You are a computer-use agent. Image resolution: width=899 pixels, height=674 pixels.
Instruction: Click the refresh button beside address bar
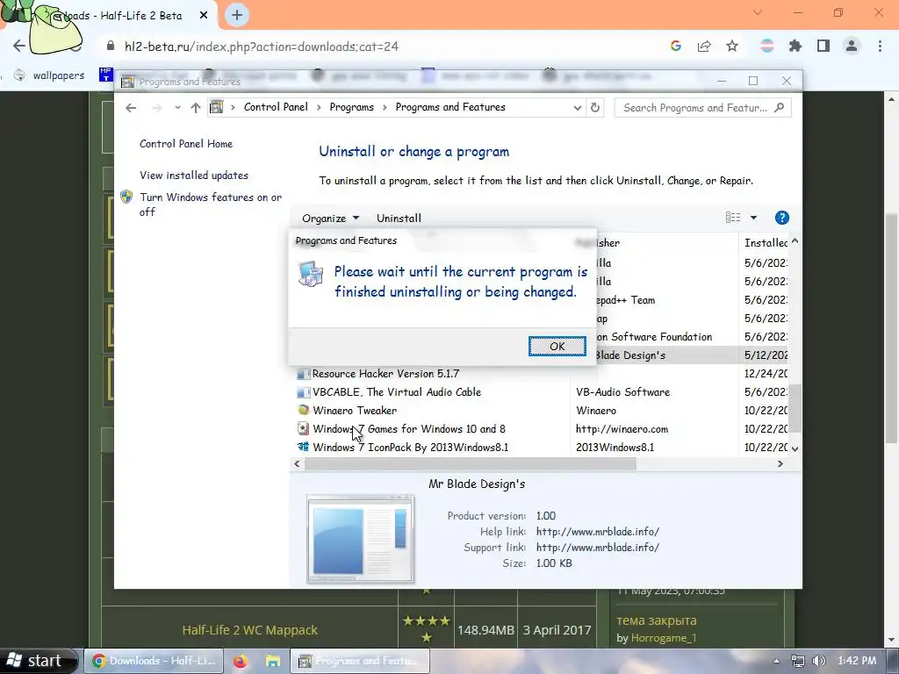pyautogui.click(x=595, y=108)
